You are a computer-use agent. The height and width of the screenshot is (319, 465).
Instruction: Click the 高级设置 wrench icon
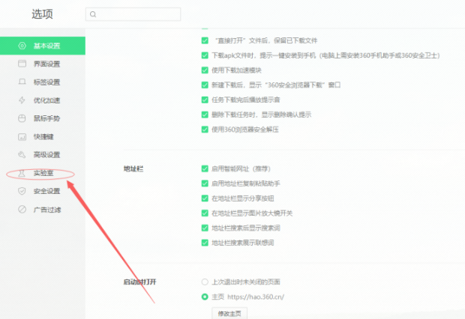(x=22, y=154)
